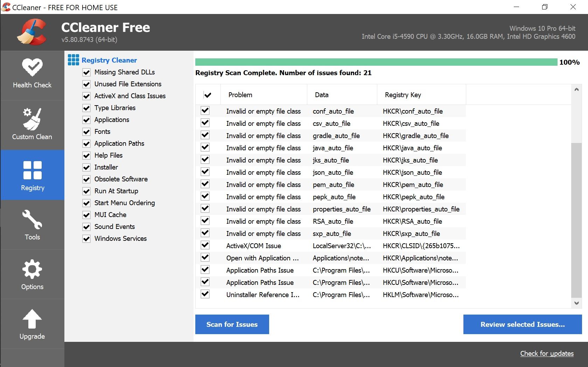This screenshot has width=588, height=367.
Task: Select the Installer label
Action: [x=106, y=167]
